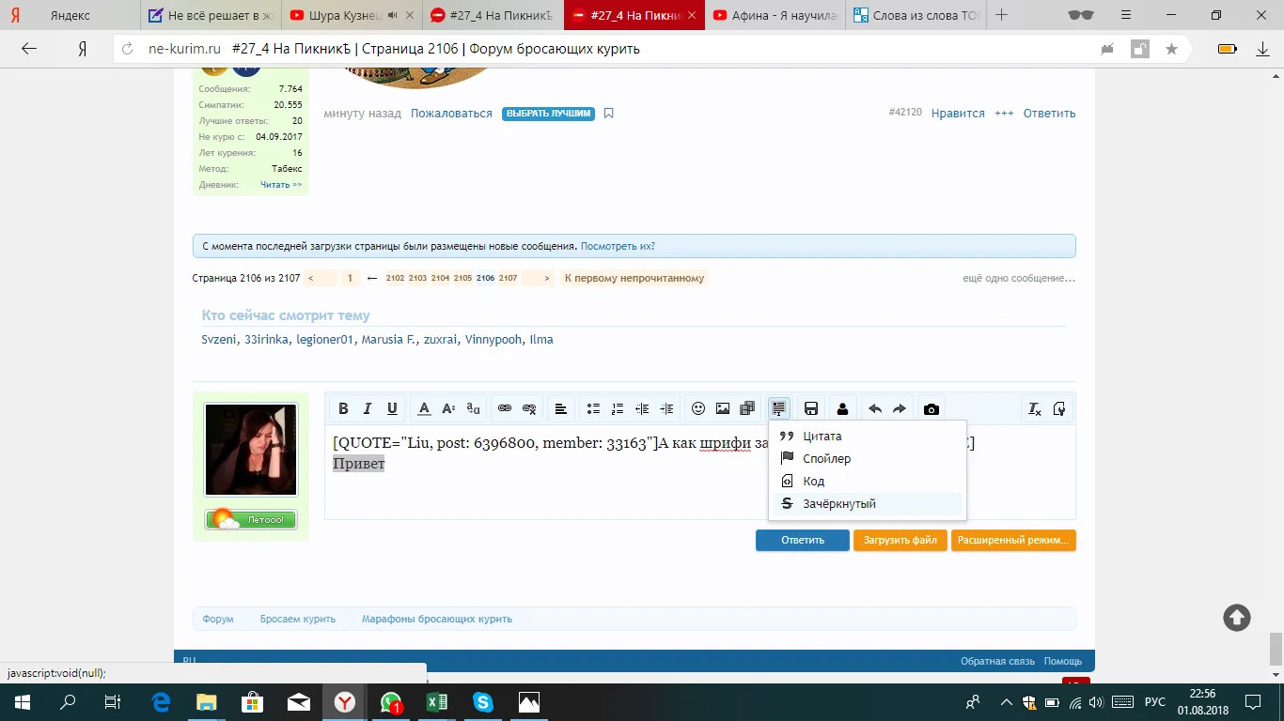The height and width of the screenshot is (721, 1284).
Task: Click the user mention person icon
Action: pos(842,408)
